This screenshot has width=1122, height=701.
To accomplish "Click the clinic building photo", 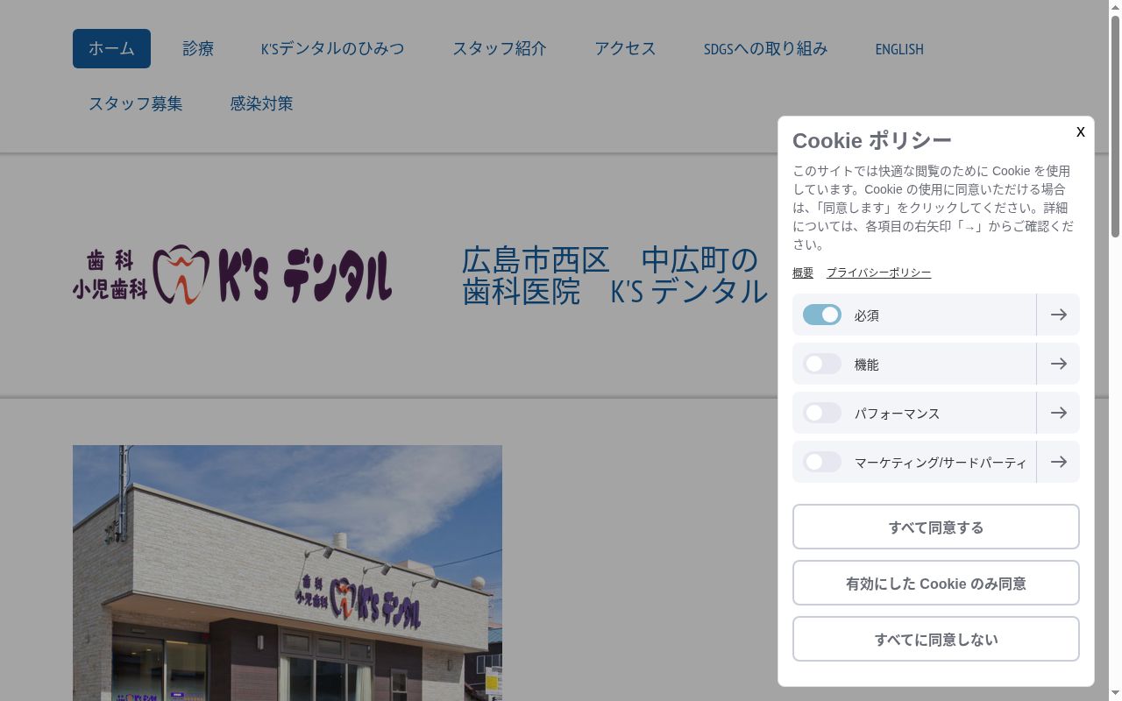I will 288,573.
